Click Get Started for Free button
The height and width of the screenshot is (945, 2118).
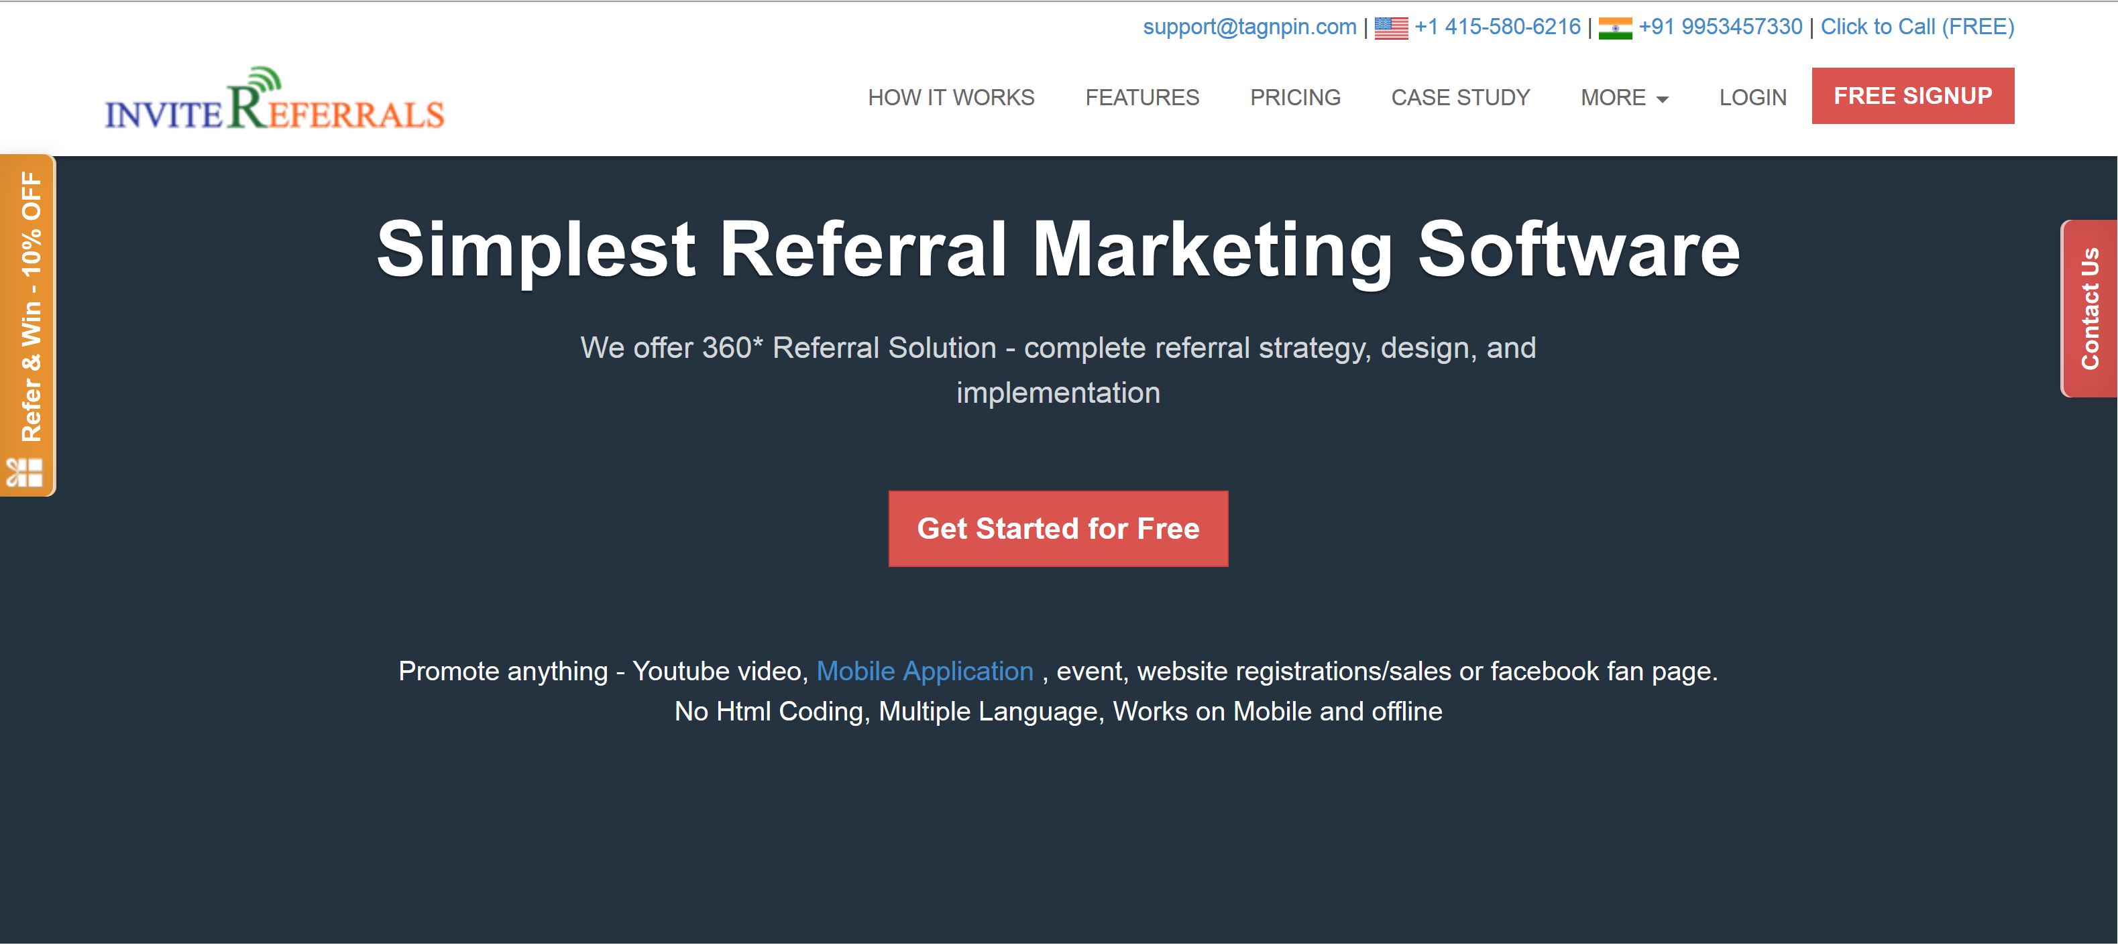1058,528
